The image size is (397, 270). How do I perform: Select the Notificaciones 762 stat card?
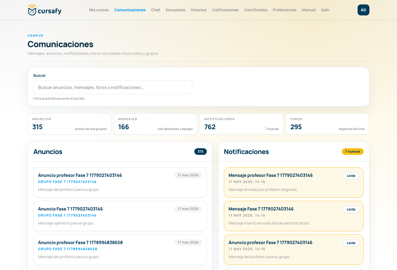click(x=242, y=124)
